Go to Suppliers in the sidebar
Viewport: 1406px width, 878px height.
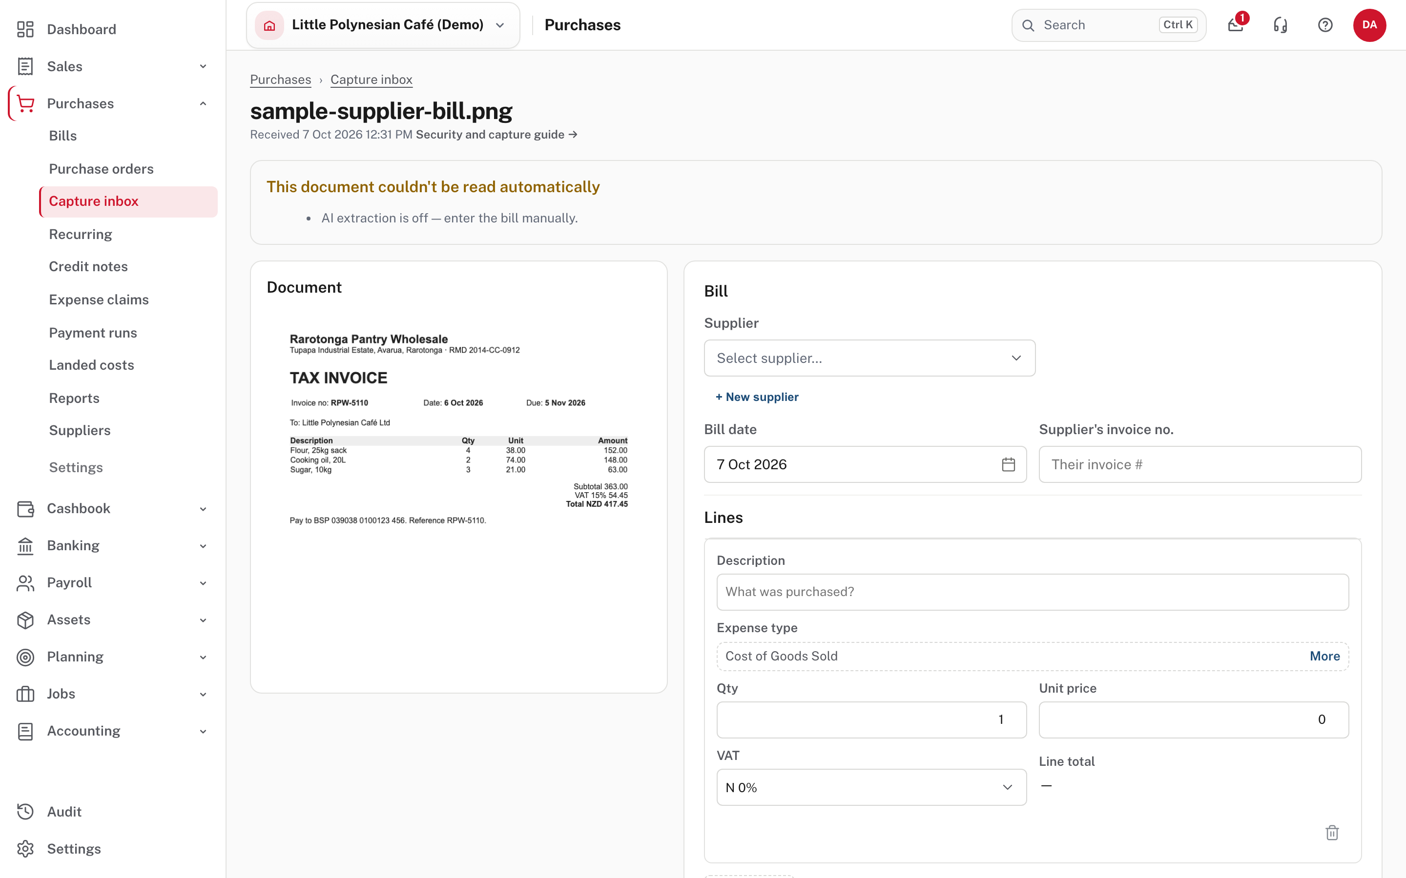pos(80,430)
